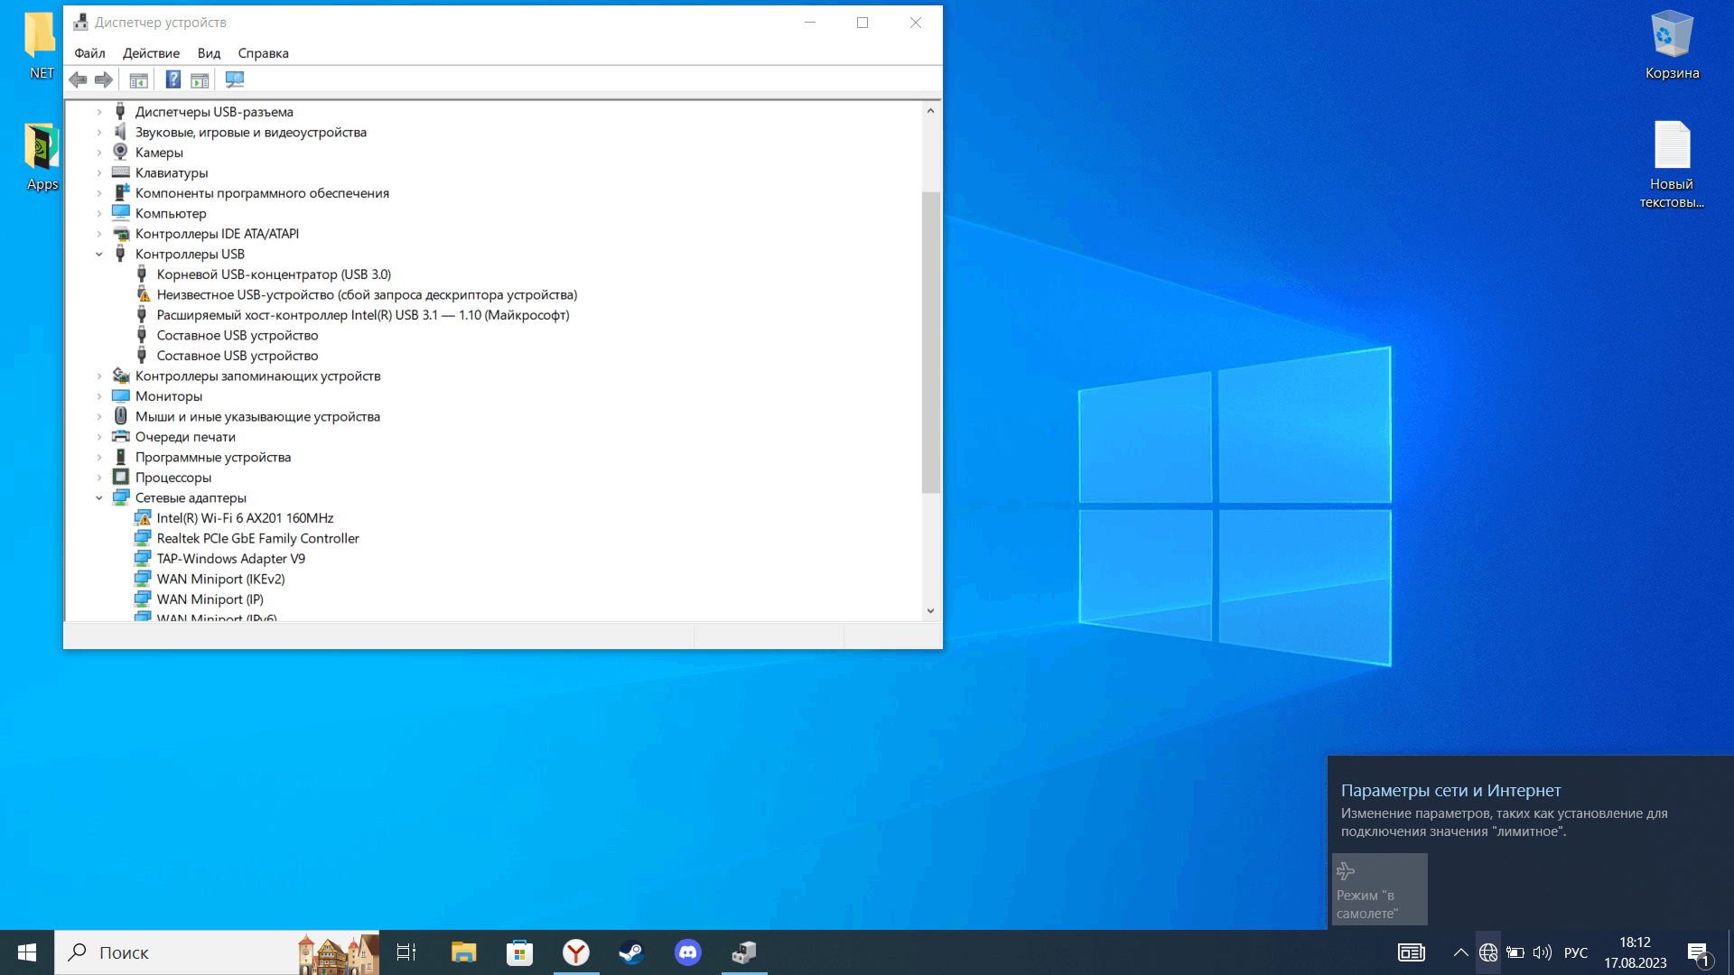Expand the Клавиатуры node
Screen dimensions: 1734x975
[99, 172]
